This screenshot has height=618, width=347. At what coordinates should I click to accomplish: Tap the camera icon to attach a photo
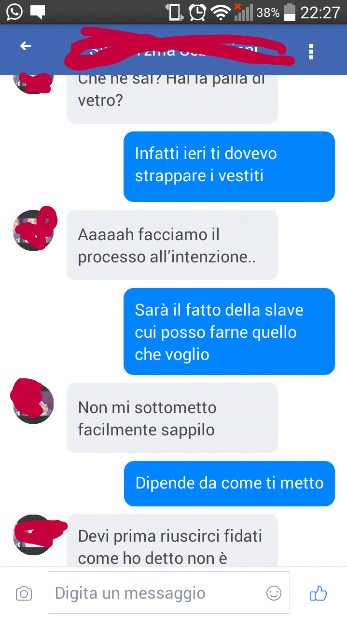click(24, 593)
